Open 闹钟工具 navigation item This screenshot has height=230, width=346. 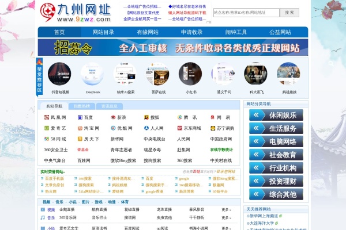236,32
